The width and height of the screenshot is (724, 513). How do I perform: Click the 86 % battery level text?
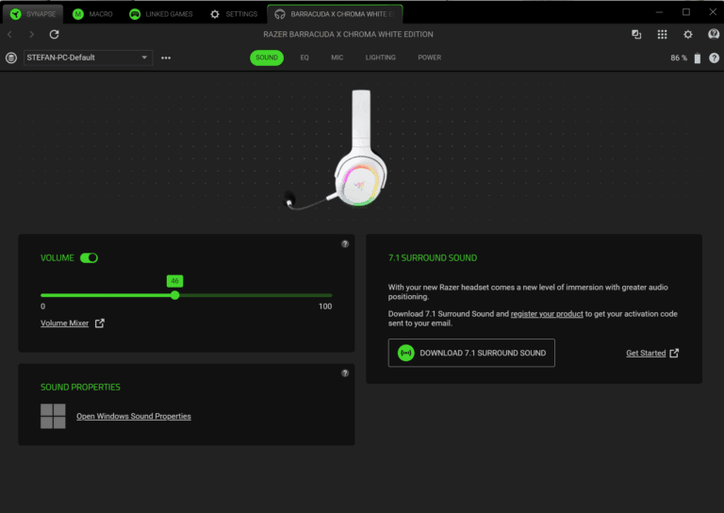[x=679, y=58]
